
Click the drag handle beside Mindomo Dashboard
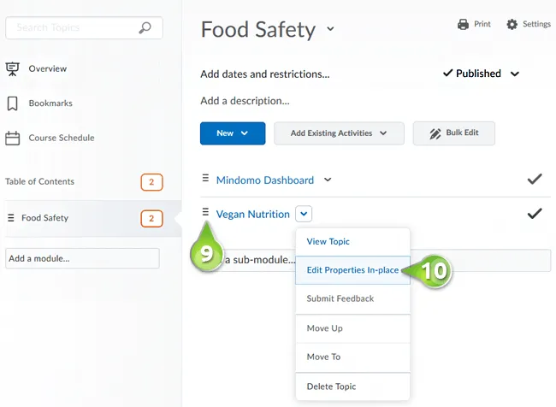(205, 178)
